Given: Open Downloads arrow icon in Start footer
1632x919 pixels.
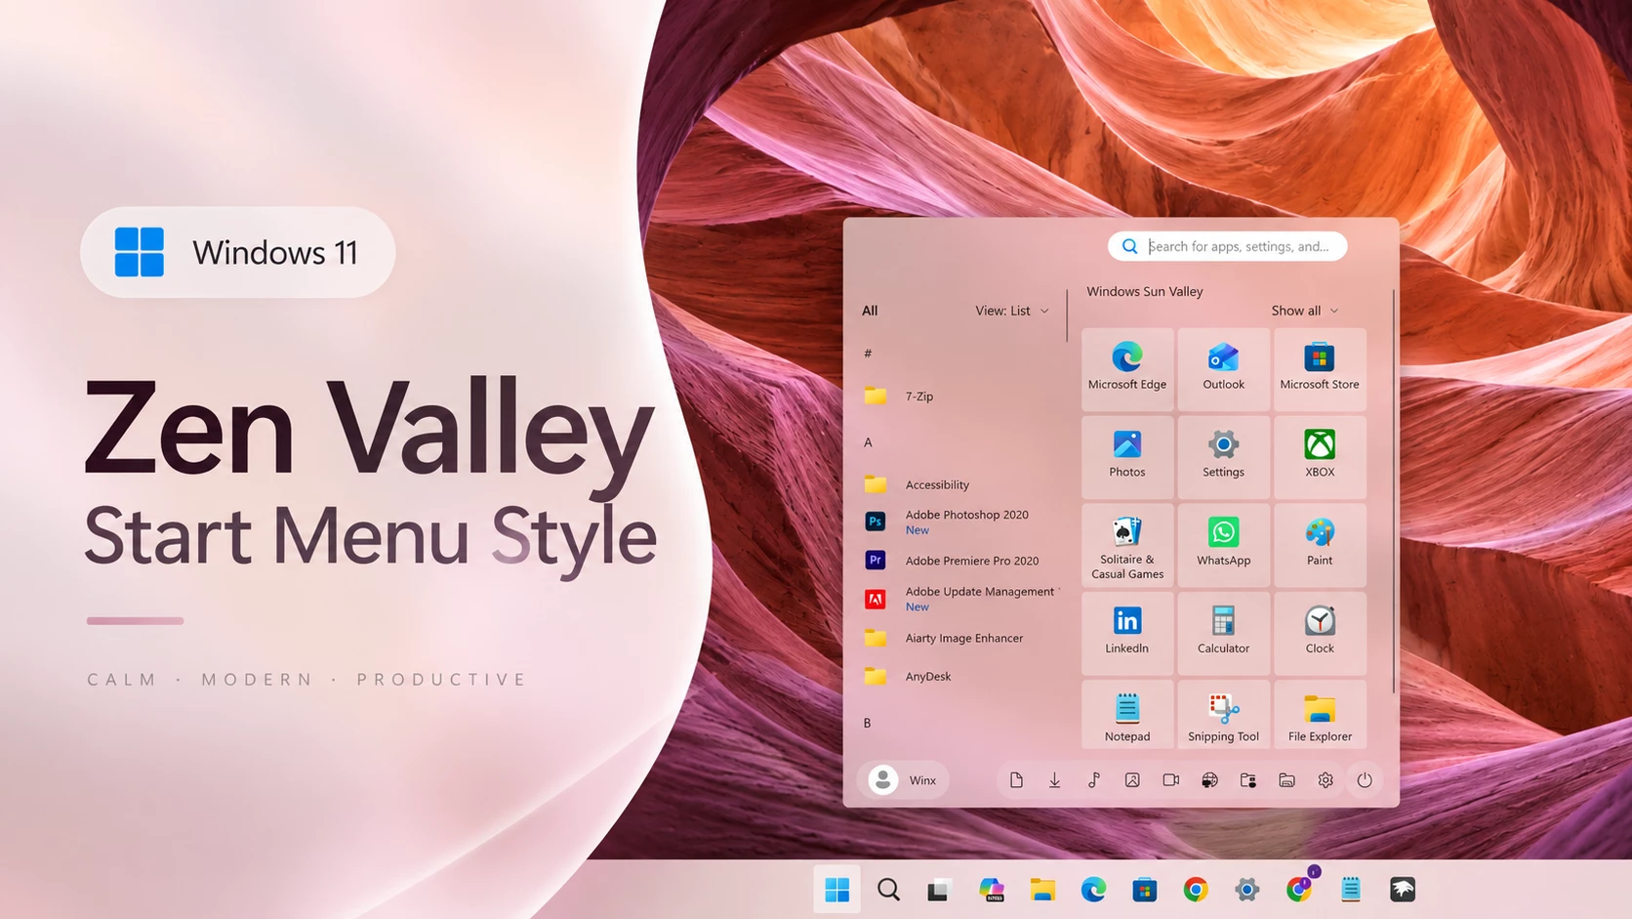Looking at the screenshot, I should pyautogui.click(x=1055, y=780).
